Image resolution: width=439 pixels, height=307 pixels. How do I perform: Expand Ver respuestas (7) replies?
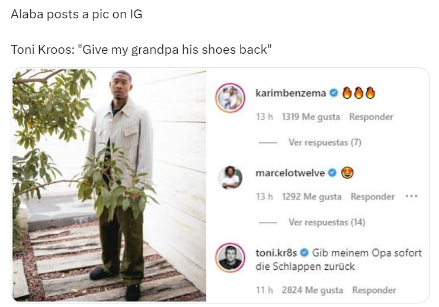tap(325, 143)
